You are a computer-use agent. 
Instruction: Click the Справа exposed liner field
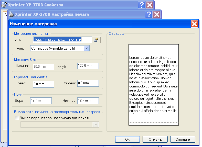(88, 83)
